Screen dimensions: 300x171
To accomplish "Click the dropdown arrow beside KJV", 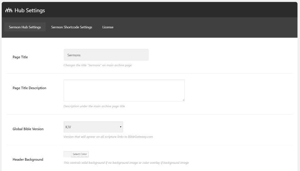I will click(121, 127).
